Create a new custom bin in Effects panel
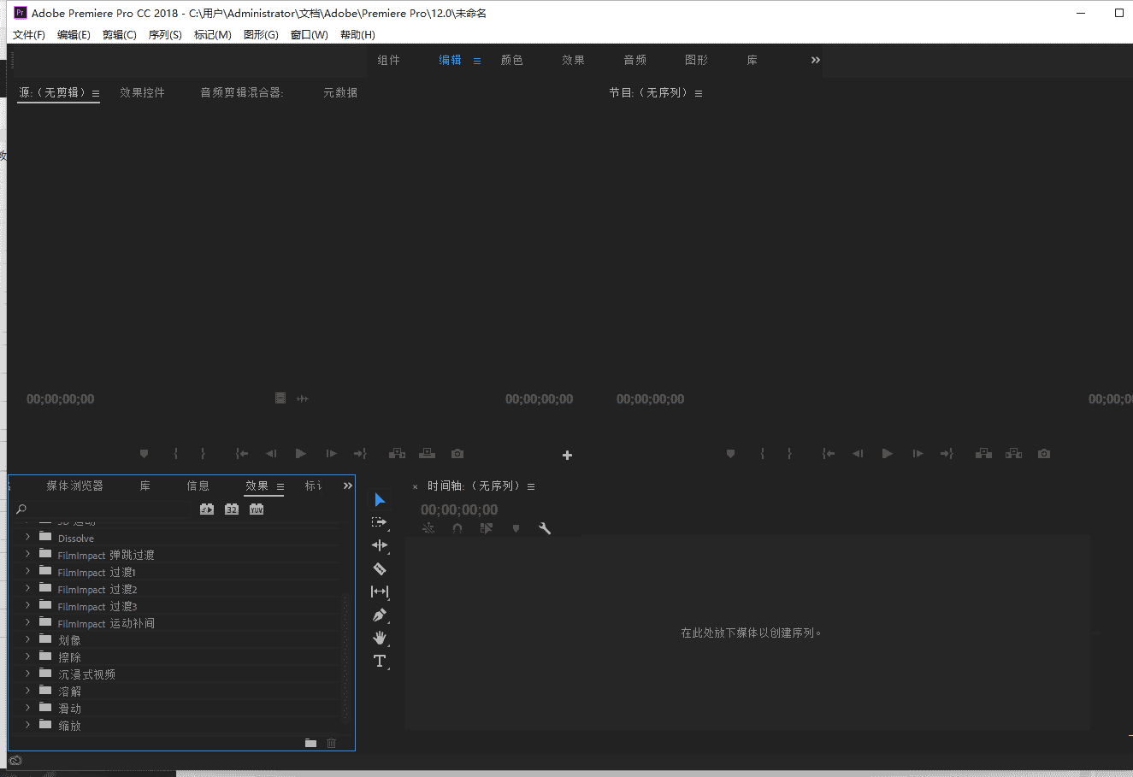Screen dimensions: 1133x777 coord(310,743)
